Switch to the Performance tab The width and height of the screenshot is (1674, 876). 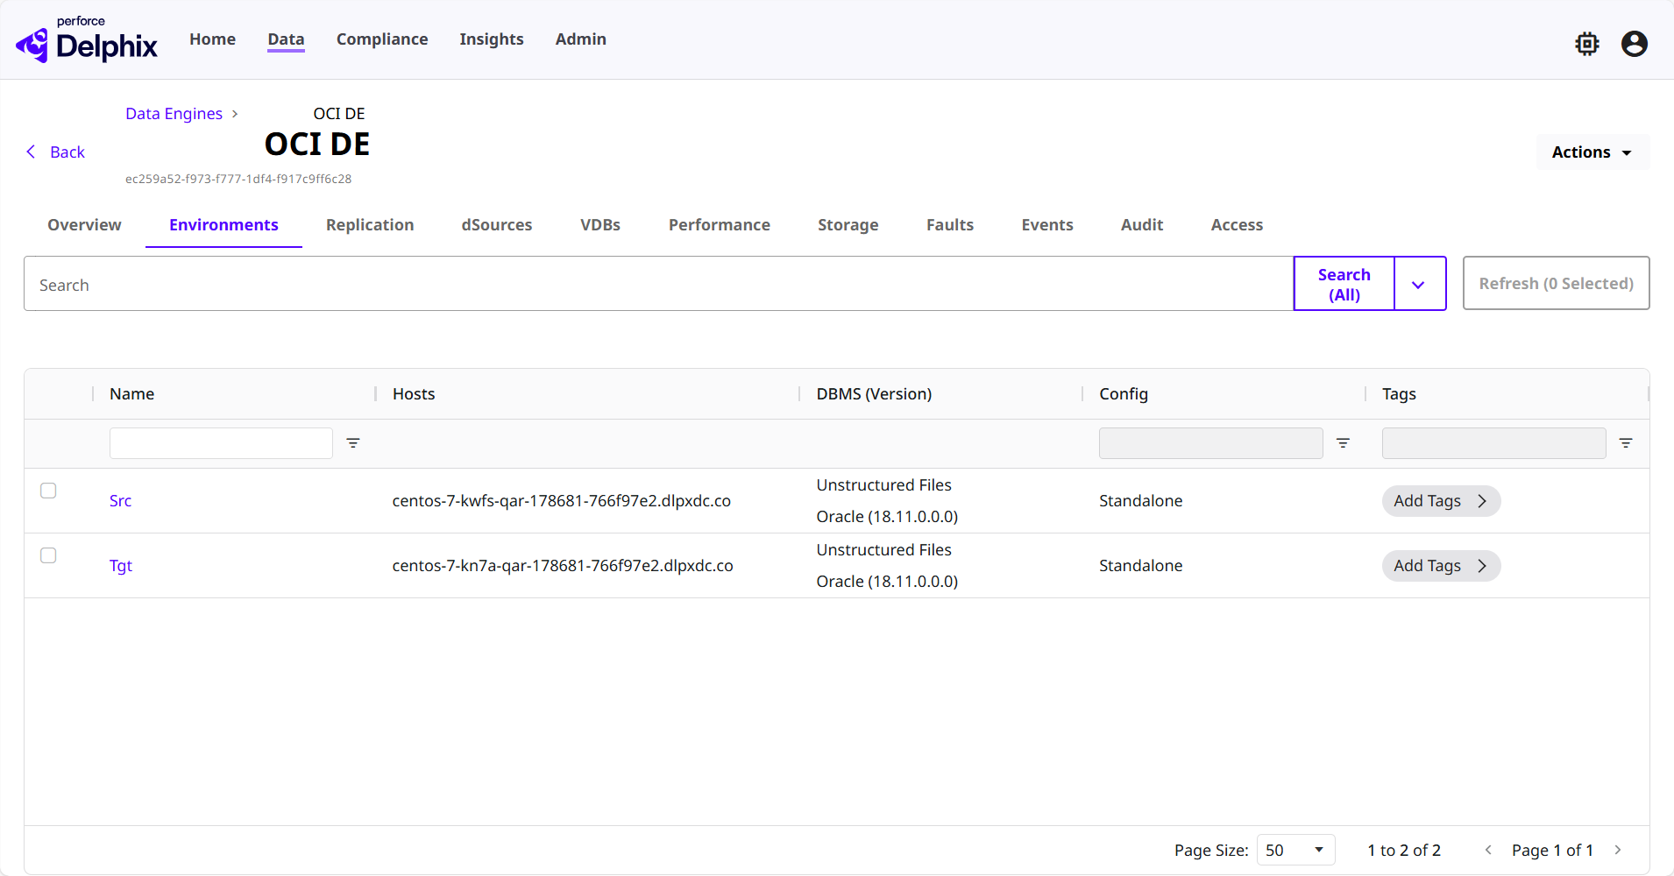(x=720, y=225)
